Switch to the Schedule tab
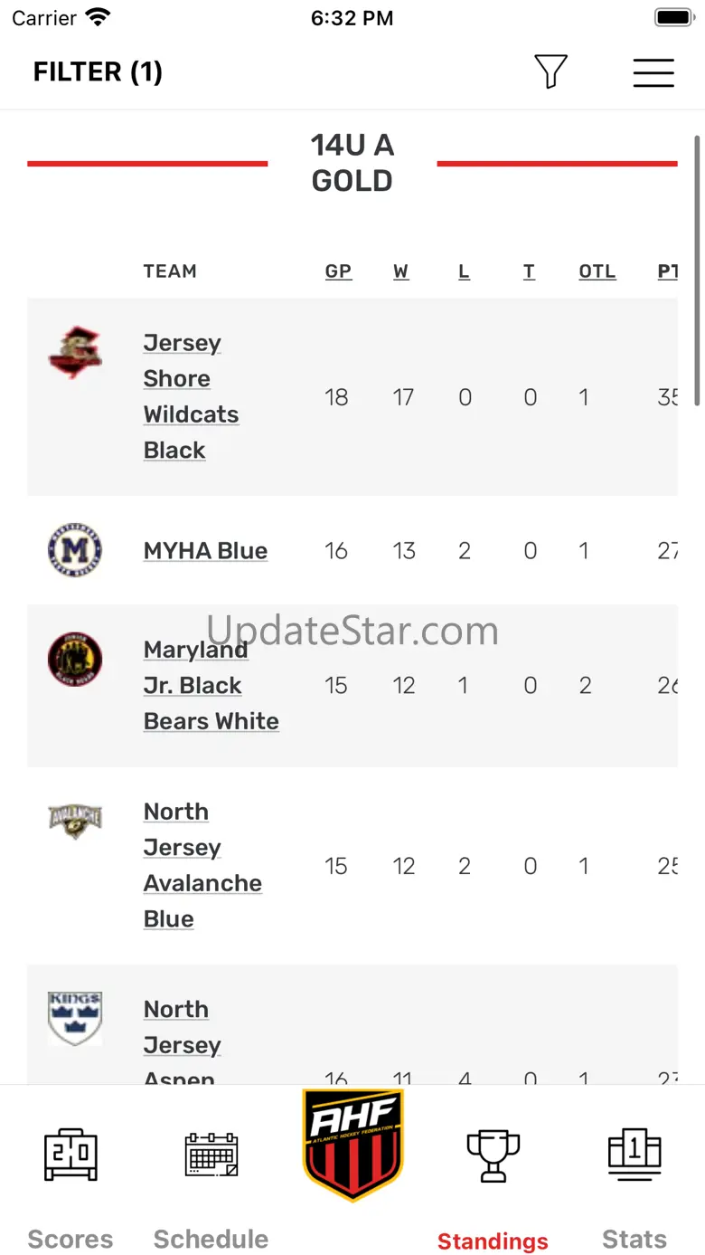 point(211,1186)
